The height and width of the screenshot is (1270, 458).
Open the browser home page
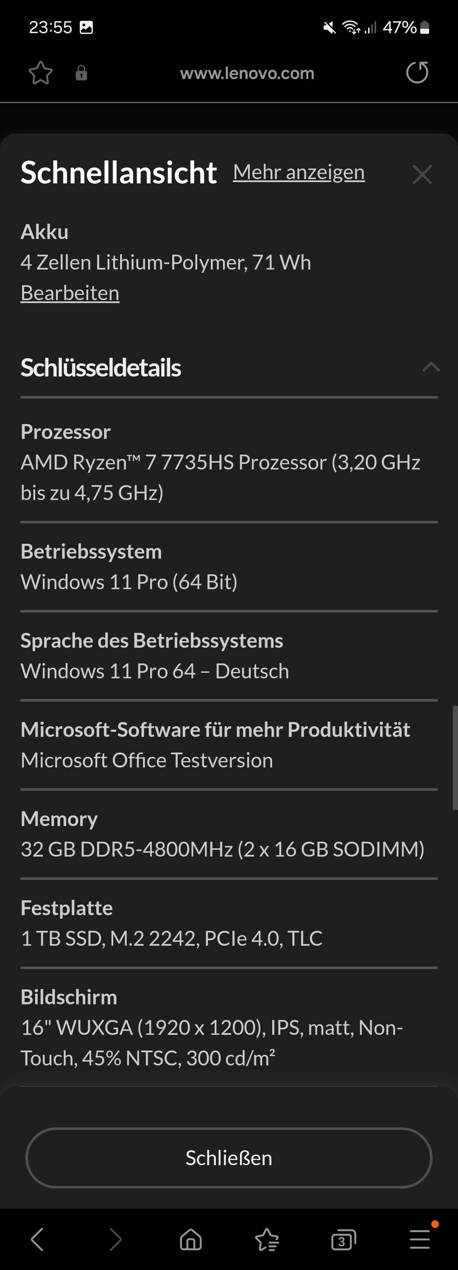coord(191,1239)
